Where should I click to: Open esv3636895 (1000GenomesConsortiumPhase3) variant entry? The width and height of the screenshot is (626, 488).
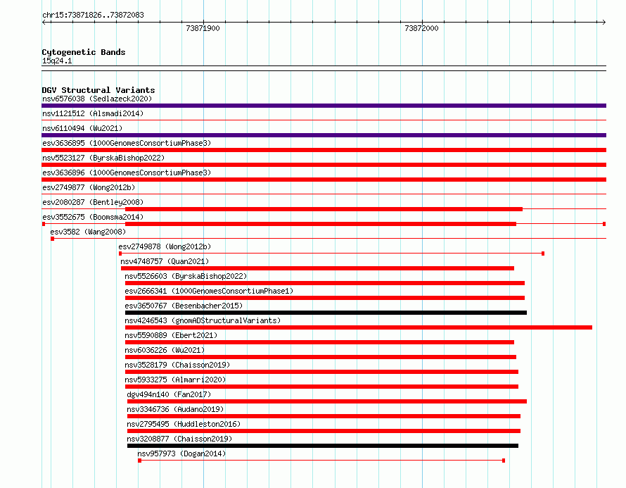(x=127, y=143)
